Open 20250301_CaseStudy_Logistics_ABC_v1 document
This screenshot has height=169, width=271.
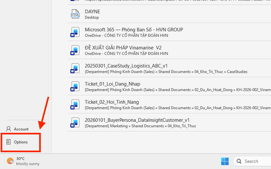[126, 66]
